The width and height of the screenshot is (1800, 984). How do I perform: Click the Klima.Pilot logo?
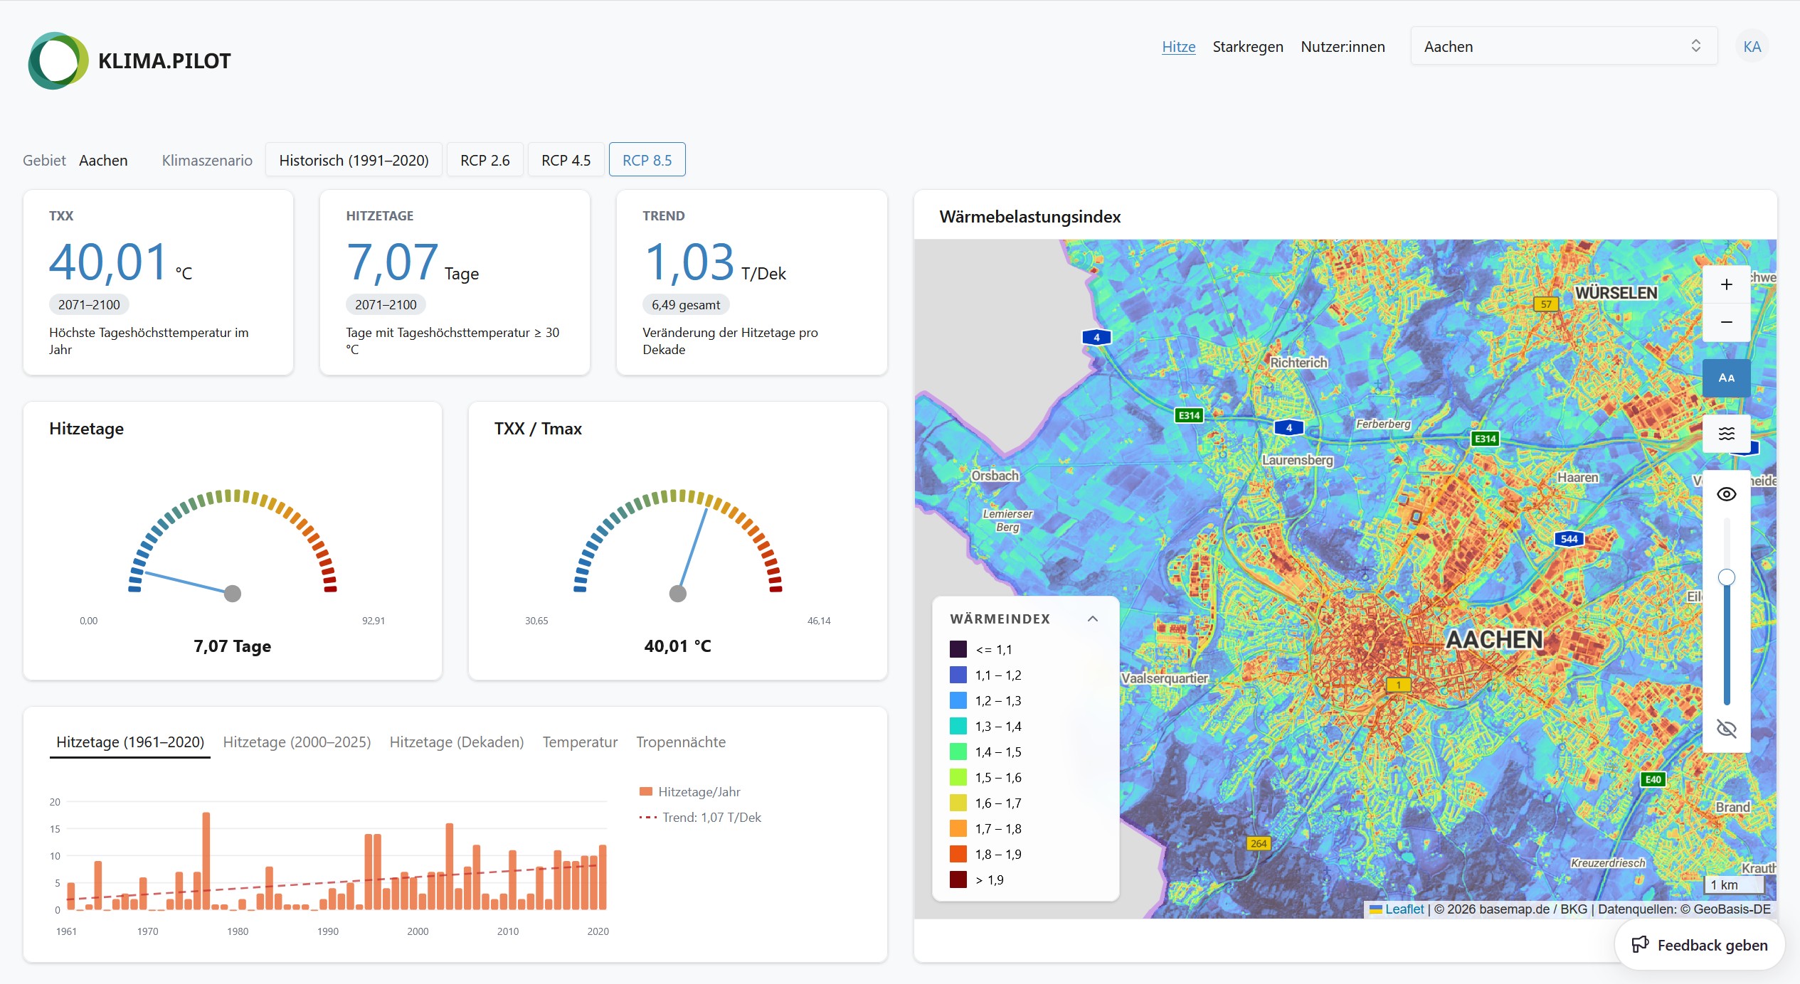129,60
